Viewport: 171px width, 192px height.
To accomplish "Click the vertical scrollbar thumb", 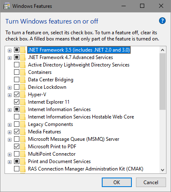I will [x=163, y=81].
